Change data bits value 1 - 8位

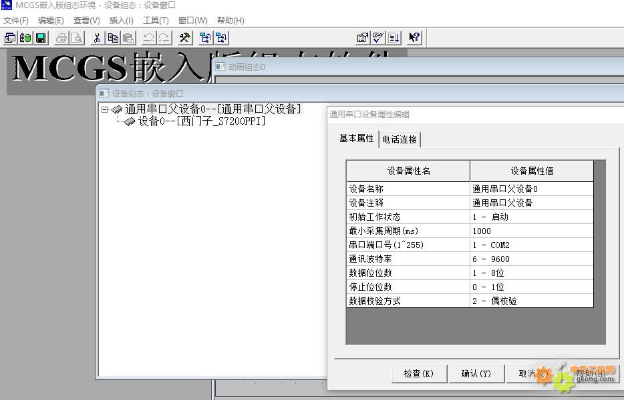[x=532, y=273]
